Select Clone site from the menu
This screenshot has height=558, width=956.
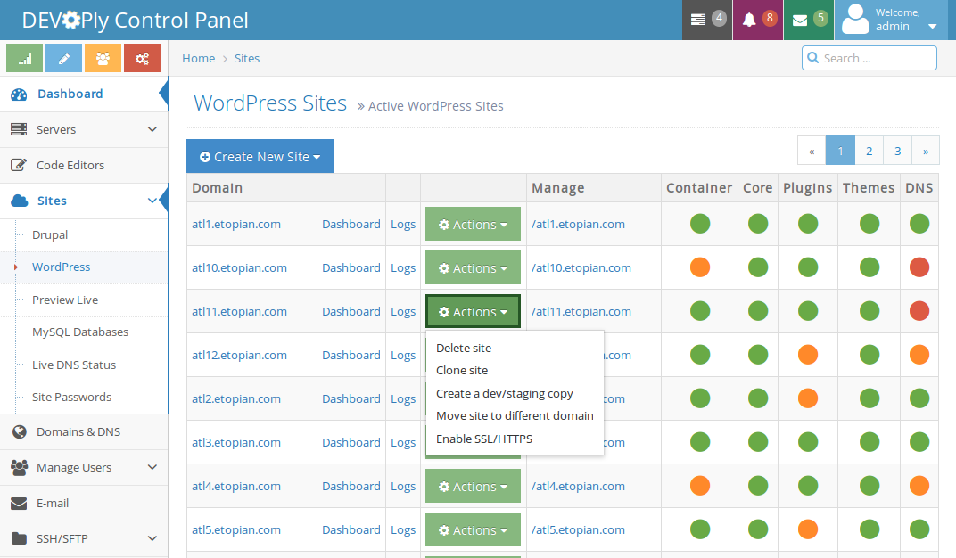(462, 370)
